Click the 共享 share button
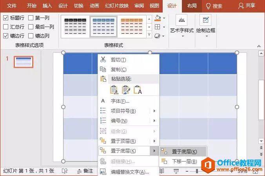 [x=247, y=6]
